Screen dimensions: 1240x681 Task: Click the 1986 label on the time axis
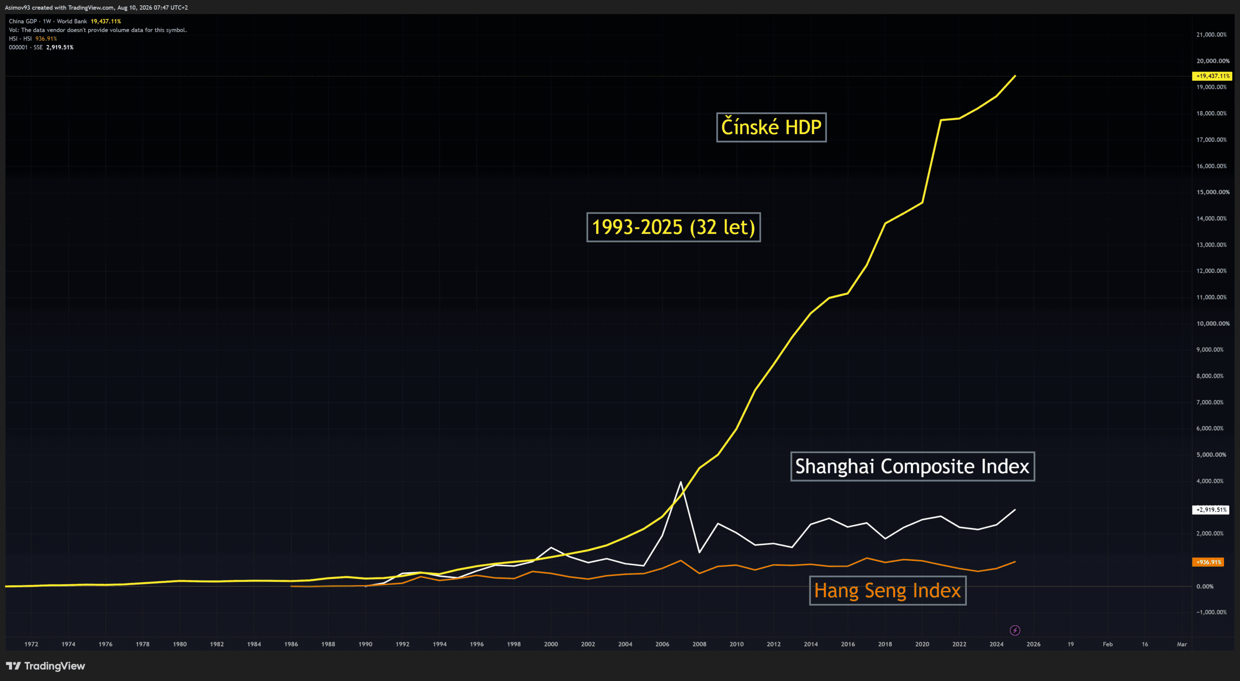pyautogui.click(x=291, y=644)
